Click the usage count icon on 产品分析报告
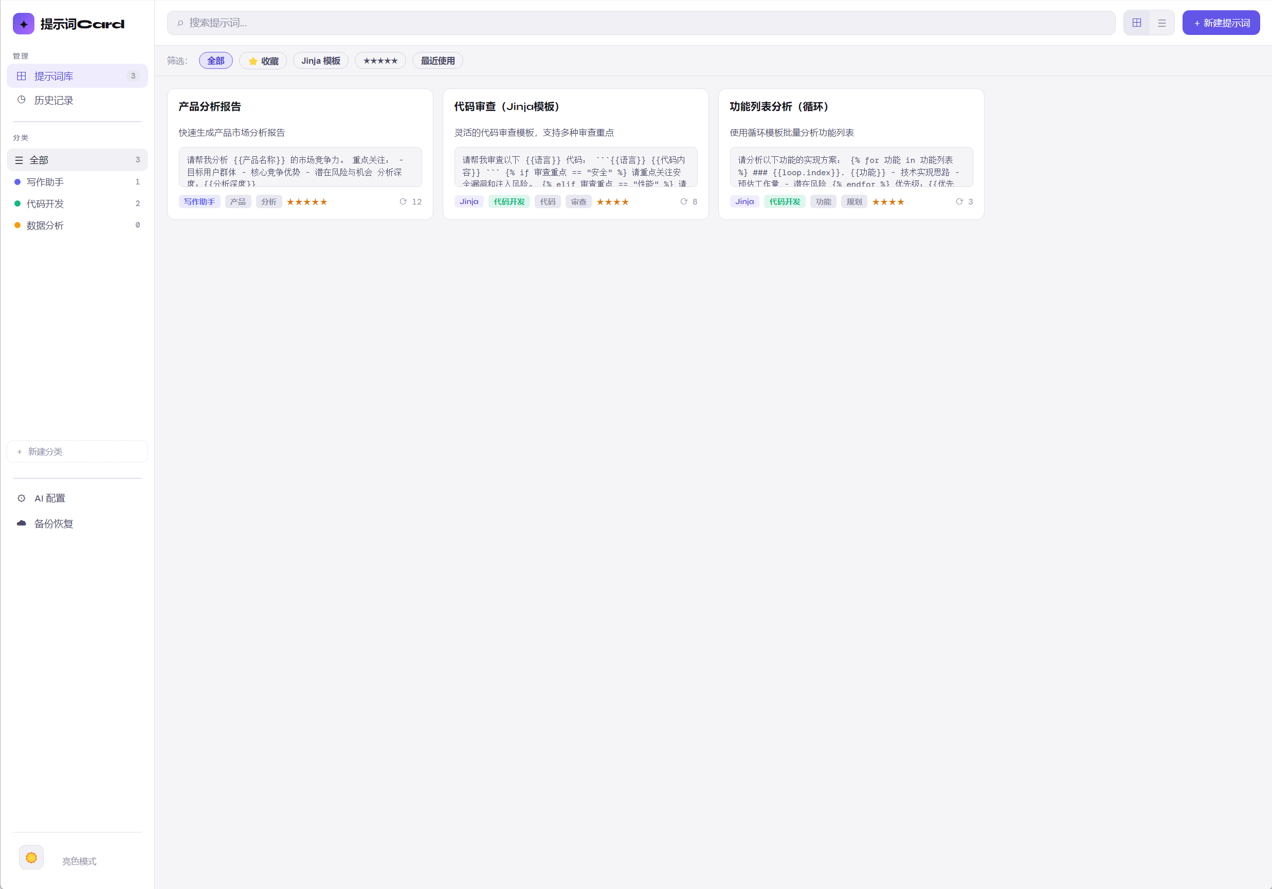The width and height of the screenshot is (1272, 889). coord(403,201)
